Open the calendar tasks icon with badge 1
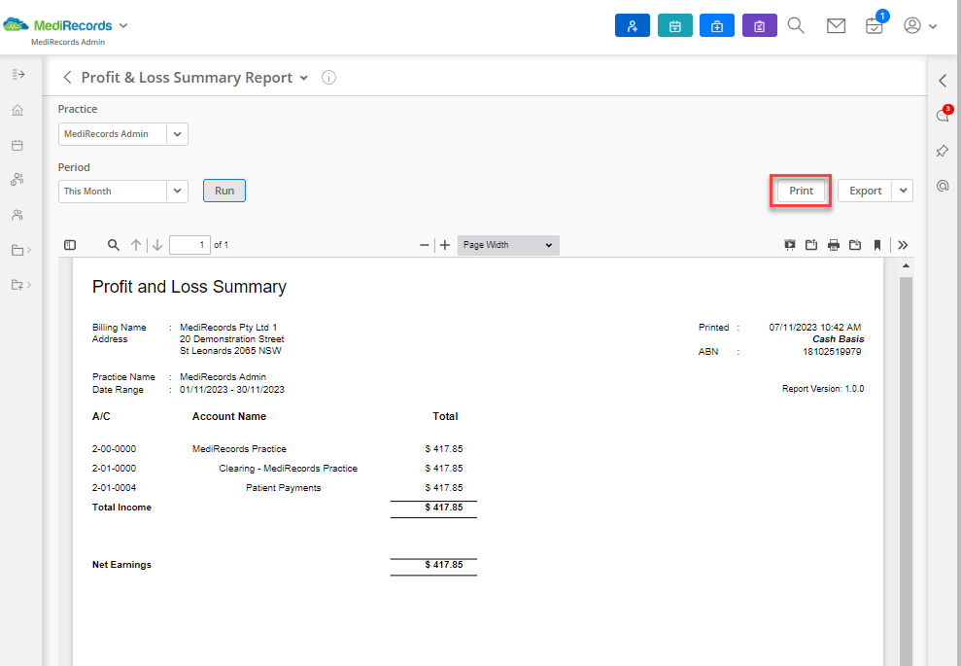Screen dimensions: 961x666 (875, 24)
